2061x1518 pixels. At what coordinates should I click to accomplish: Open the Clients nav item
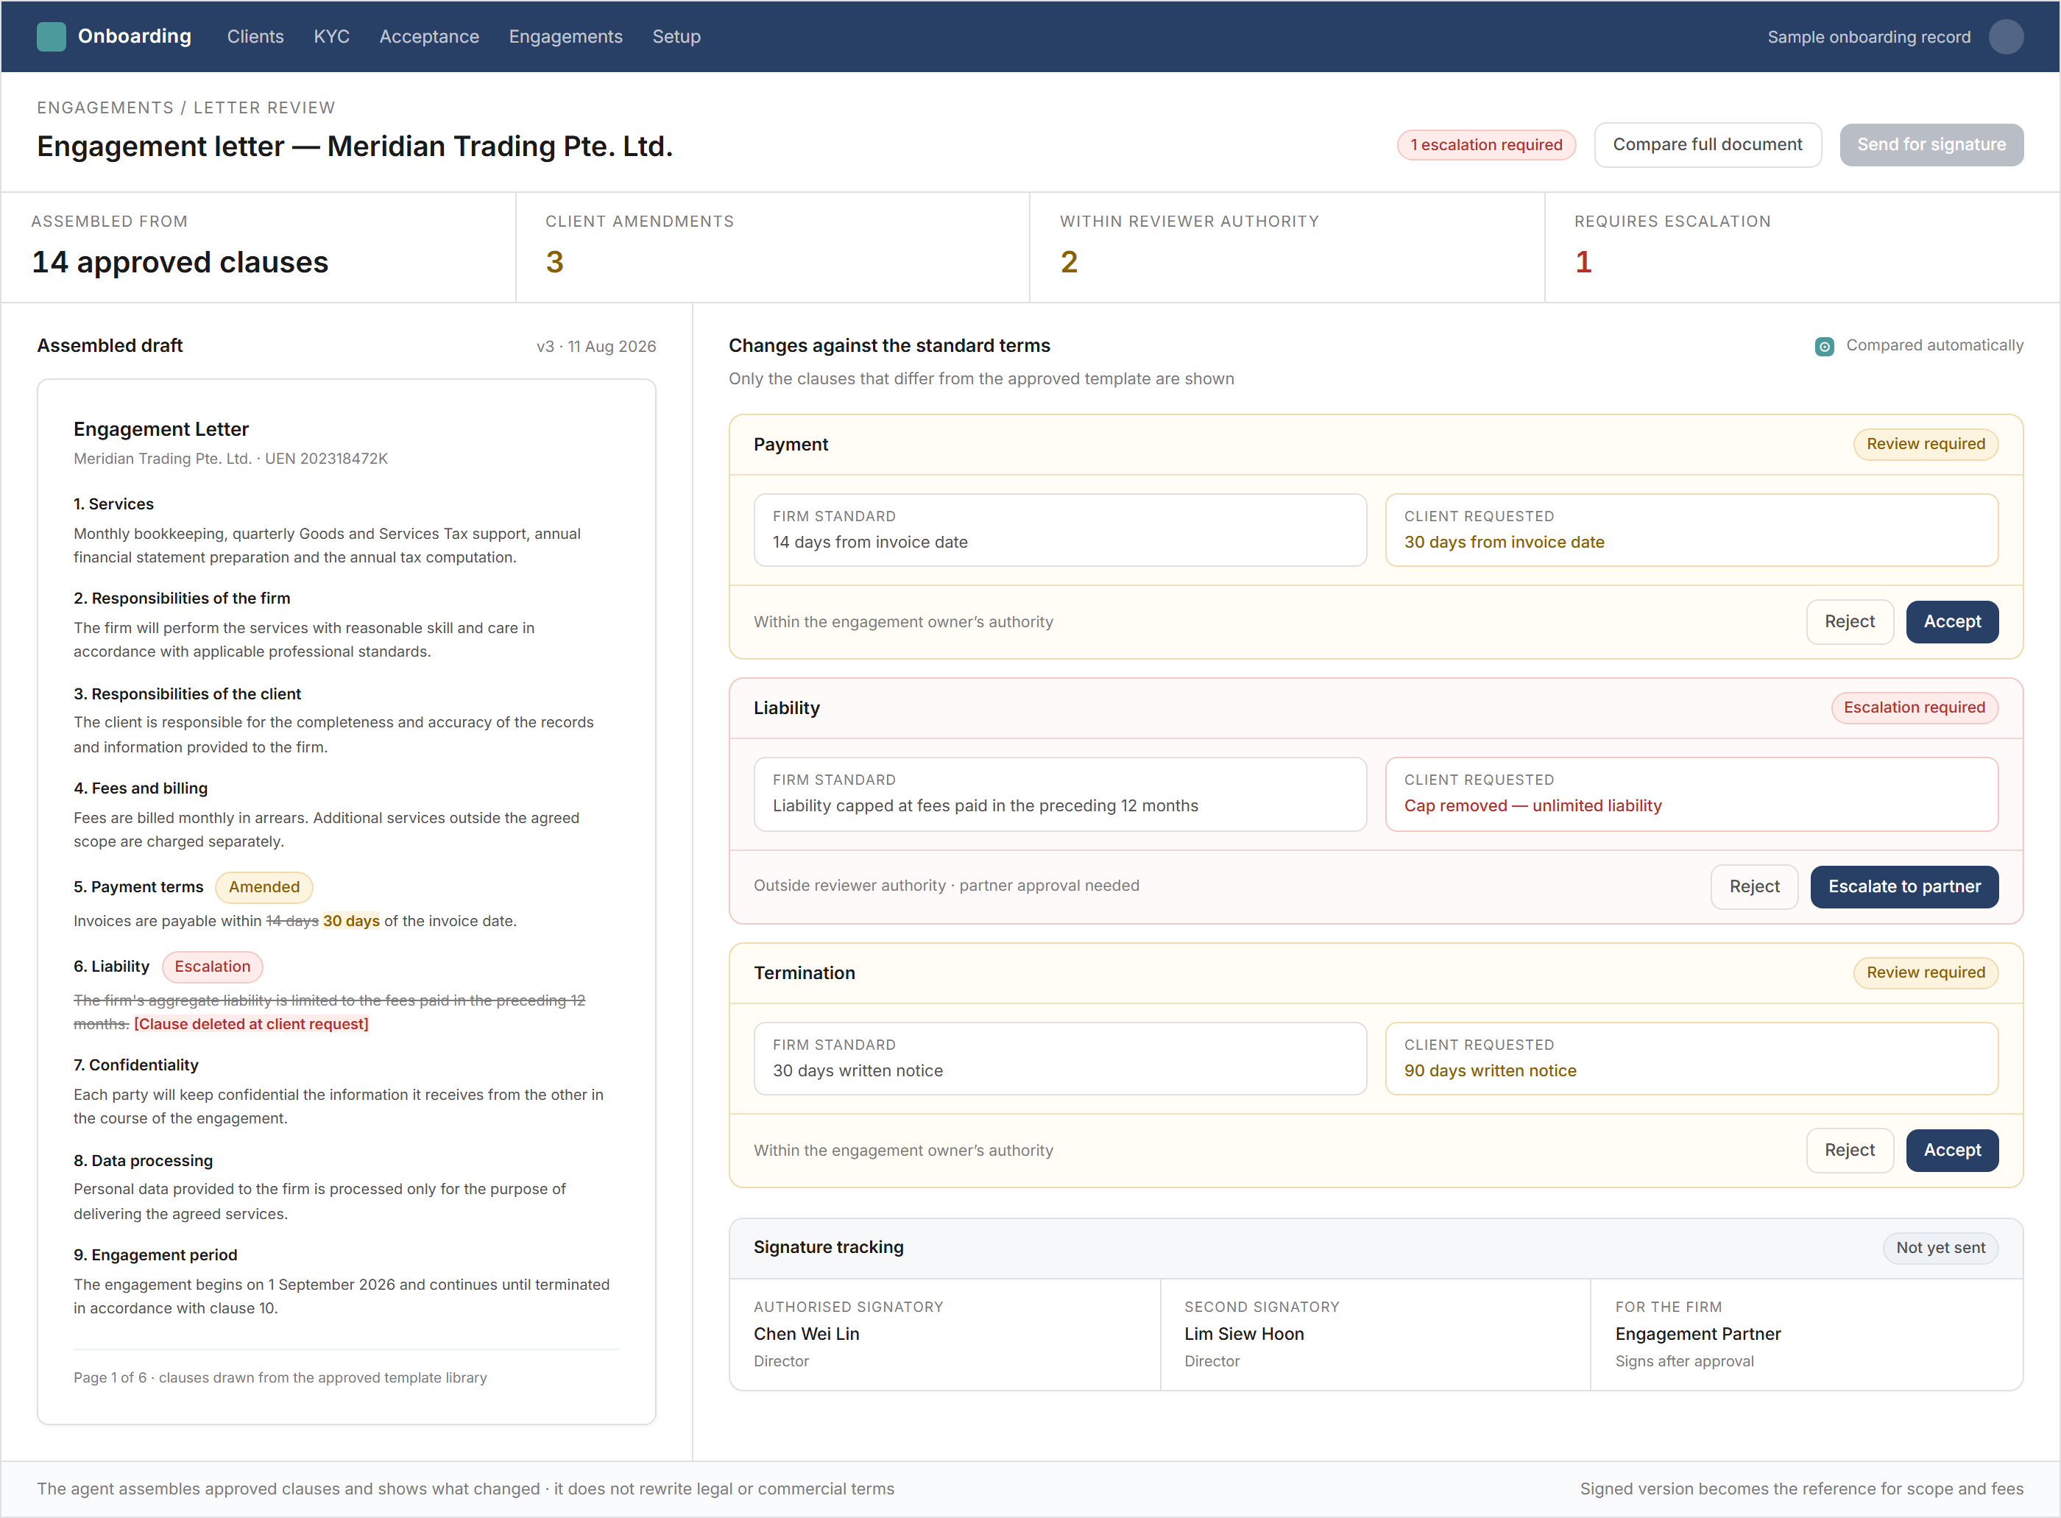(255, 37)
